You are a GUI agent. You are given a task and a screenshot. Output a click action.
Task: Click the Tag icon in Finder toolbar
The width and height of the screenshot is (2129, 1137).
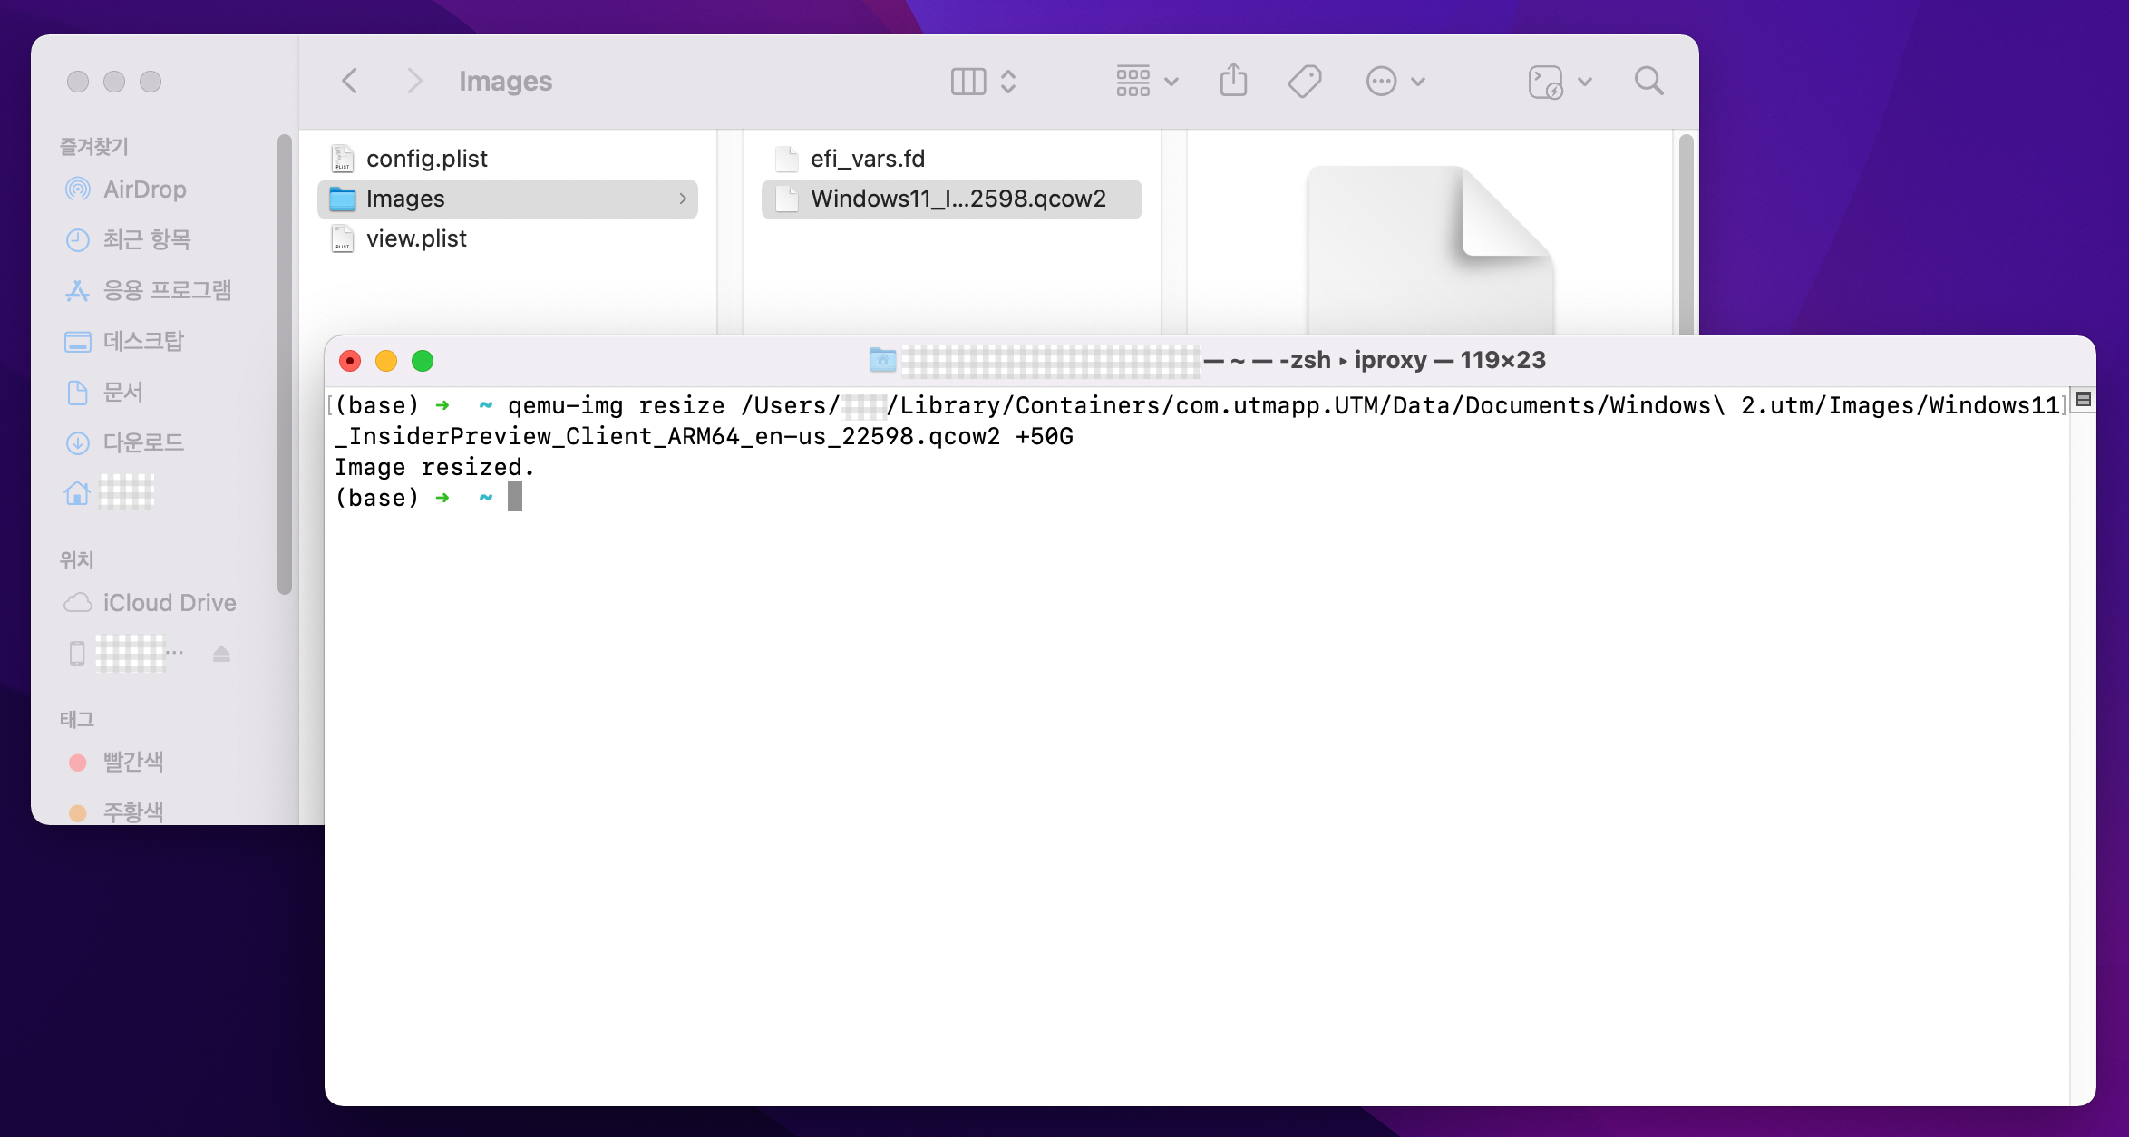click(1305, 81)
